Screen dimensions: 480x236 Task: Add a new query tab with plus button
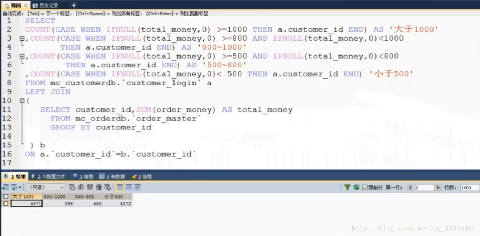point(74,5)
